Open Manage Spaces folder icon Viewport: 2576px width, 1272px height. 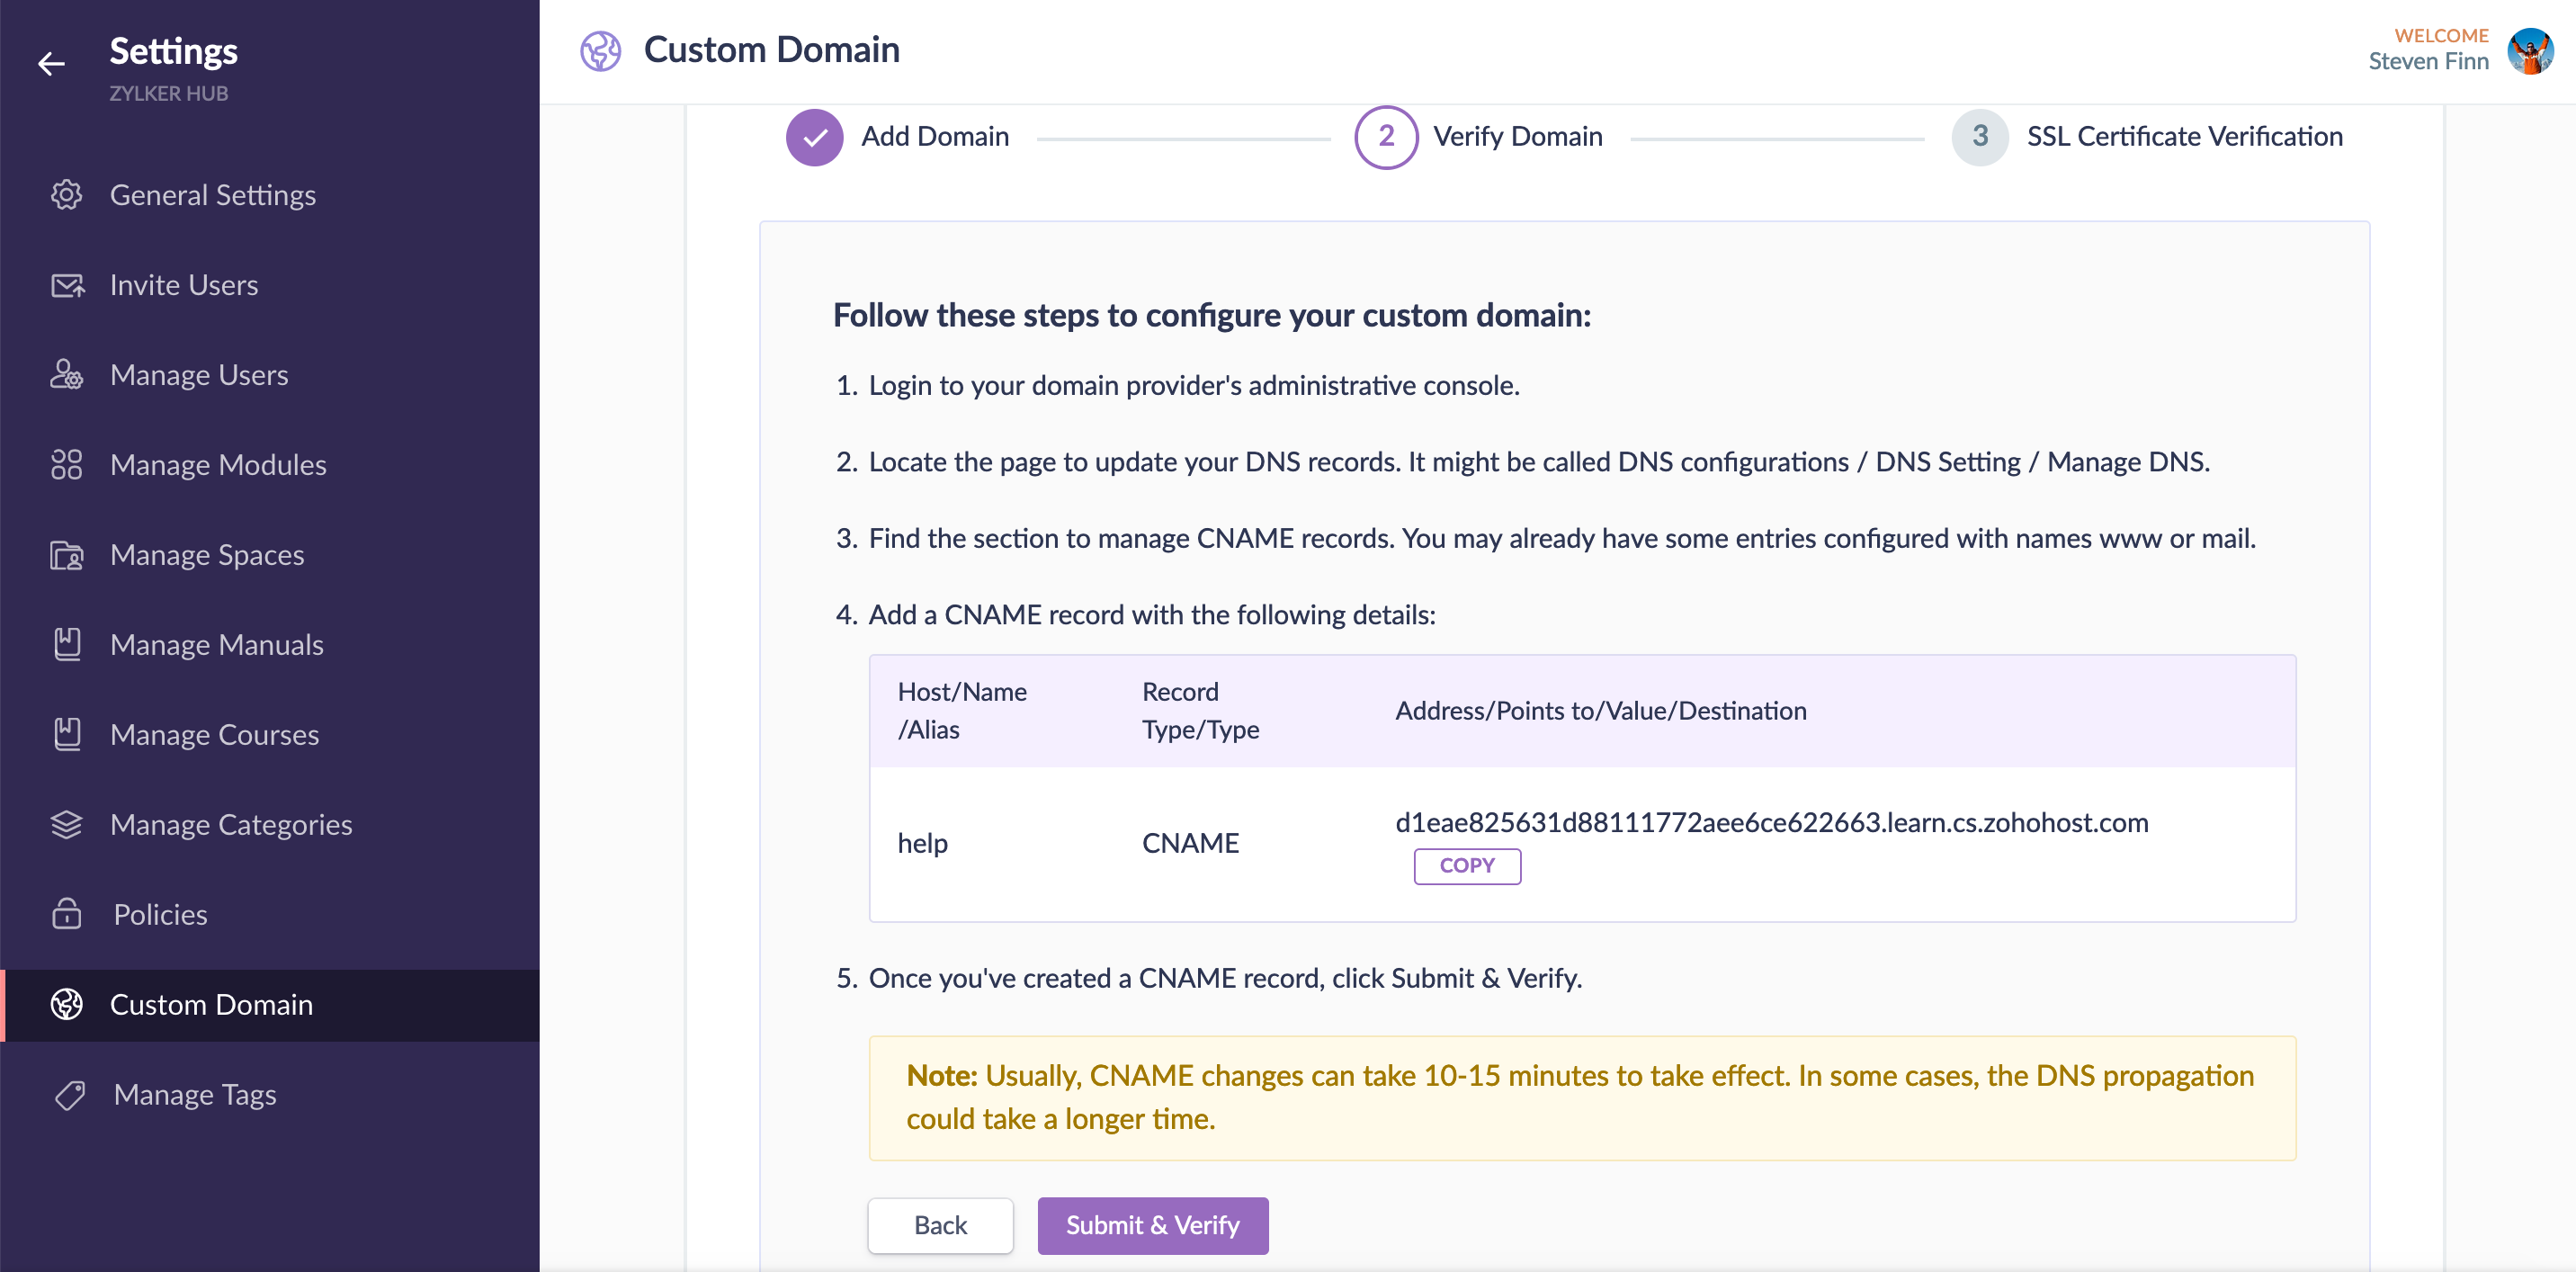pos(66,555)
